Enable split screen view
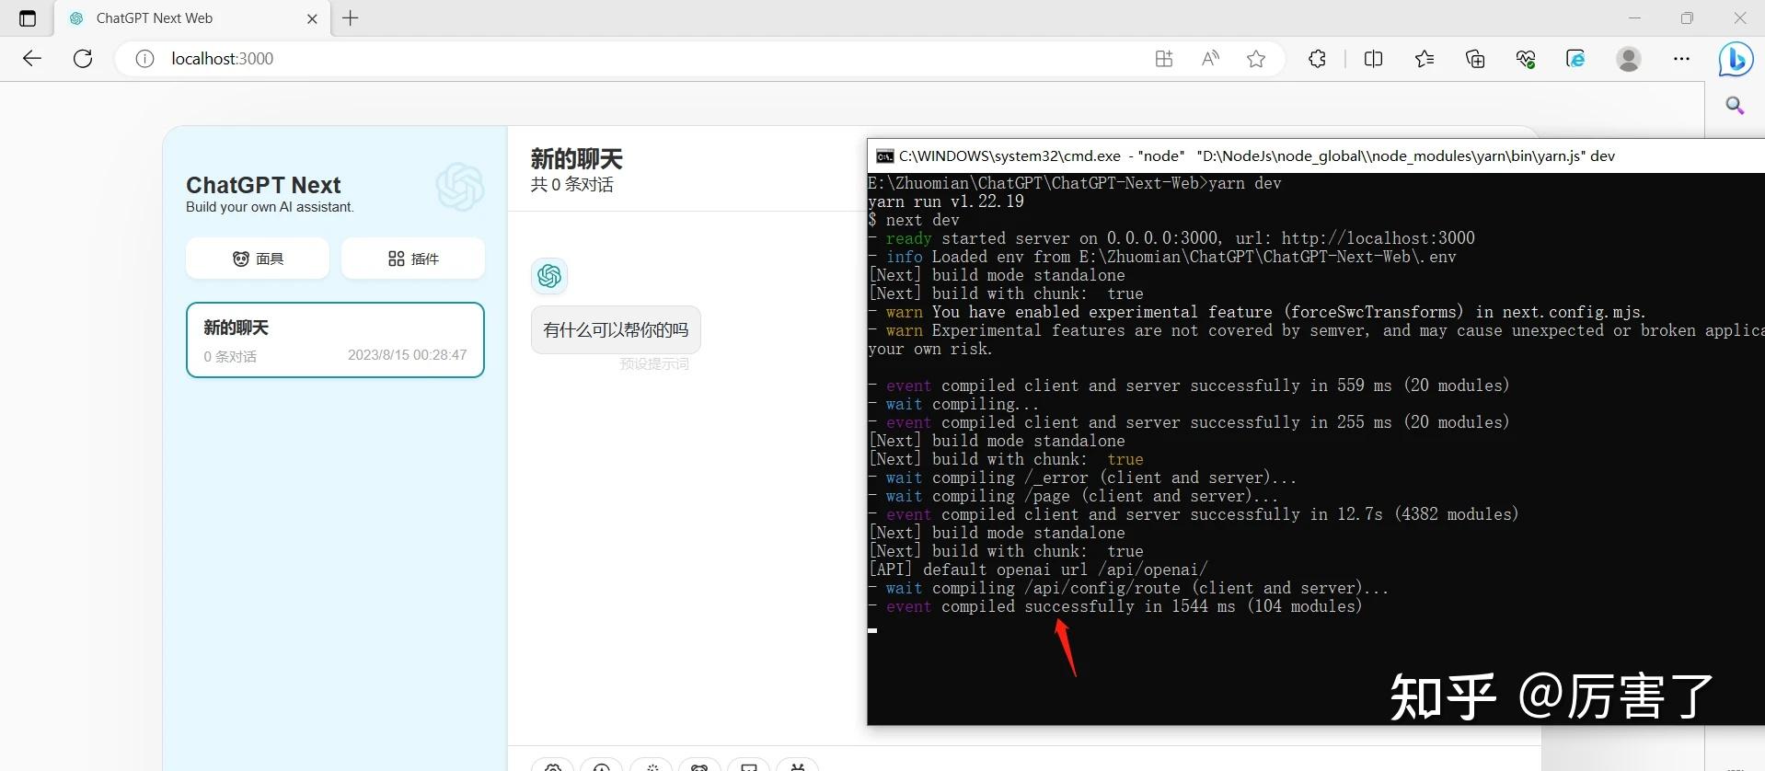This screenshot has height=771, width=1765. [1373, 59]
